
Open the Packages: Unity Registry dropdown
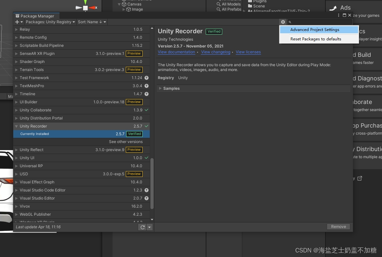[50, 22]
